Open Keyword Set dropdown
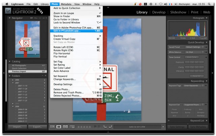This screenshot has width=216, height=136. point(193,105)
